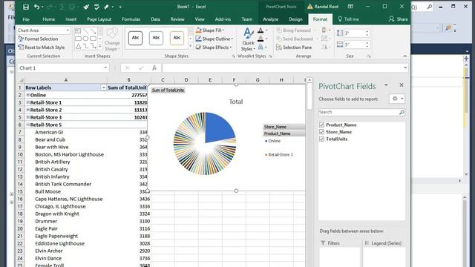Collapse the Retail-Store 5 group
475x267 pixels.
tap(28, 125)
